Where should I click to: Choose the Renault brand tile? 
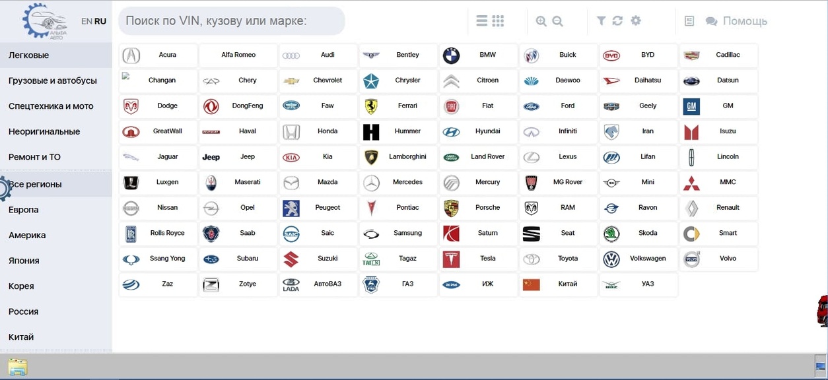tap(719, 208)
